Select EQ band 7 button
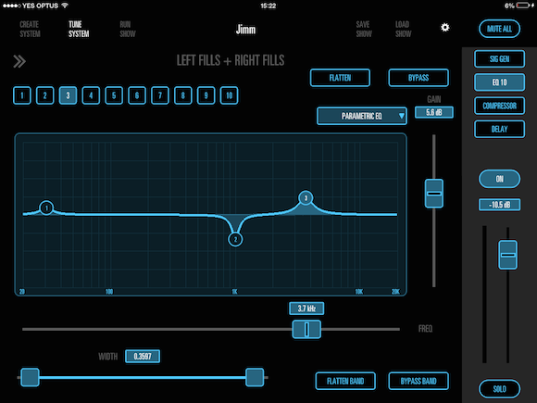The image size is (537, 403). tap(160, 95)
